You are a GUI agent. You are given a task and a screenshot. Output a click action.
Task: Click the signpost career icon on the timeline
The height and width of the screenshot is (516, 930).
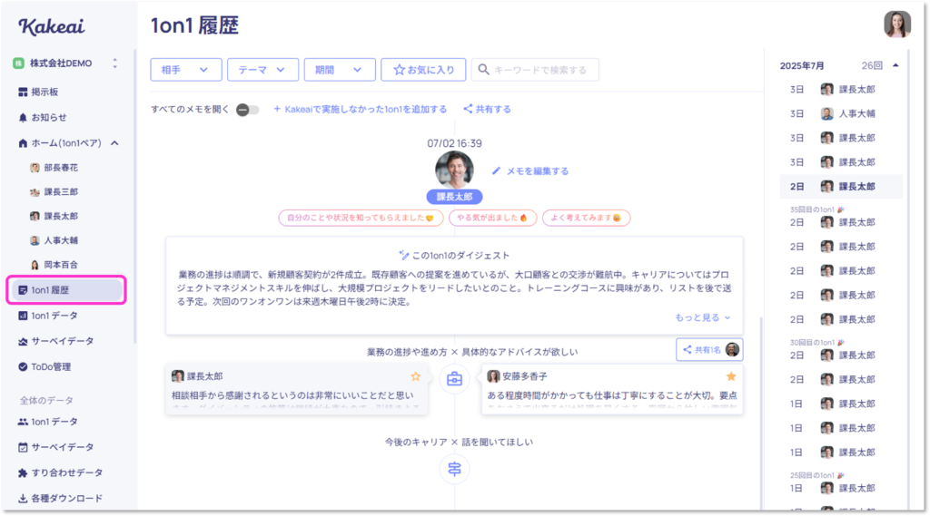pyautogui.click(x=454, y=469)
